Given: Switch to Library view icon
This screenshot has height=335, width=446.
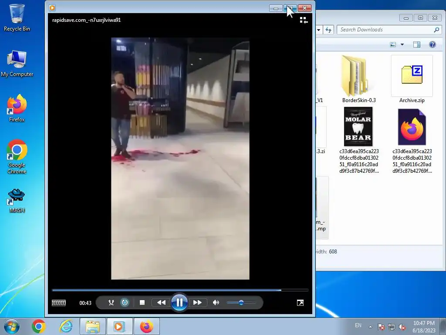Looking at the screenshot, I should pyautogui.click(x=304, y=20).
